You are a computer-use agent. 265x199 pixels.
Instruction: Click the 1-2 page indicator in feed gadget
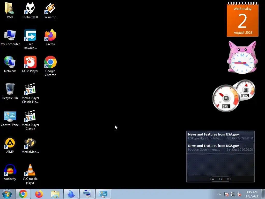(x=220, y=179)
